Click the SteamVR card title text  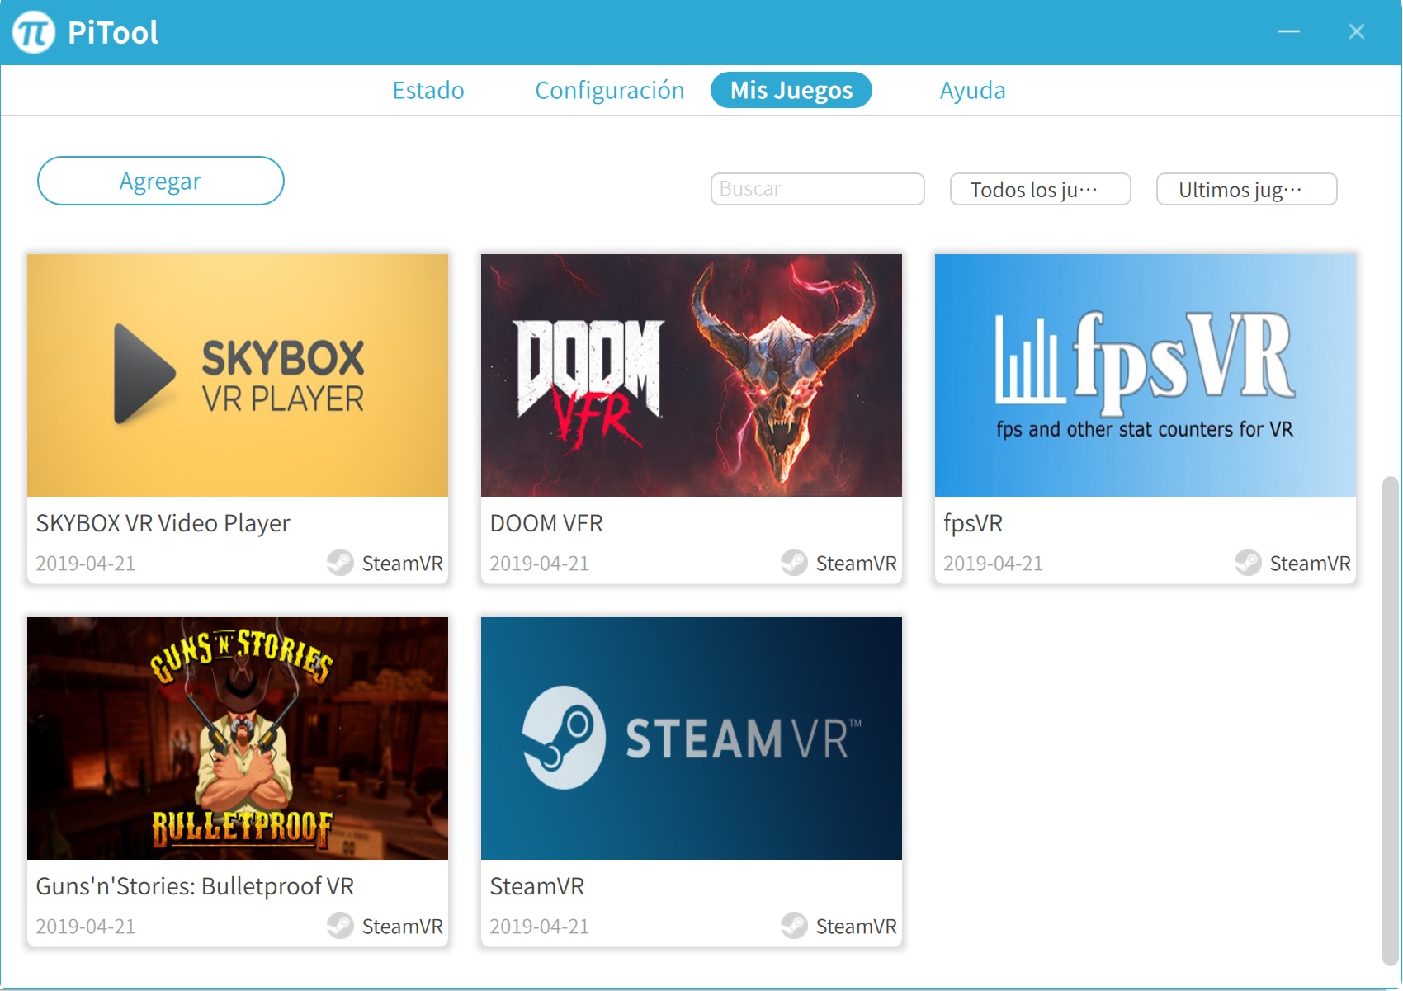(537, 886)
